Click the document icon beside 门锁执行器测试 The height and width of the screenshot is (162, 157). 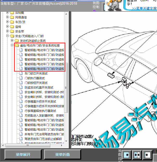pos(21,78)
